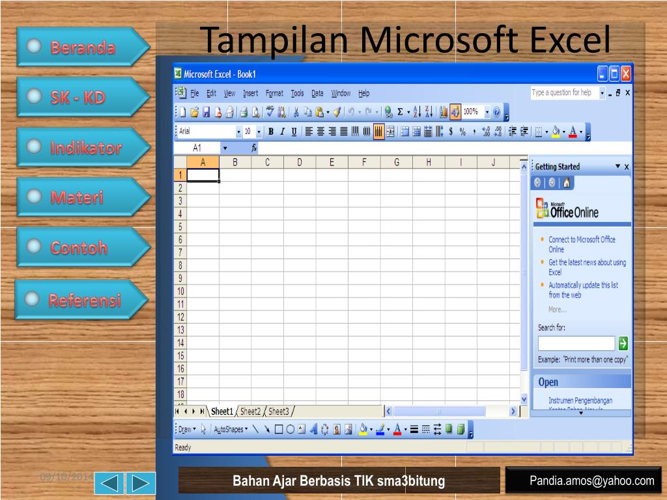Click Connect to Microsoft Office Online link
This screenshot has height=500, width=667.
point(582,245)
